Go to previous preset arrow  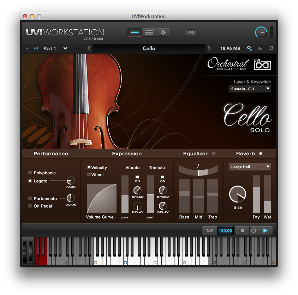pyautogui.click(x=89, y=48)
